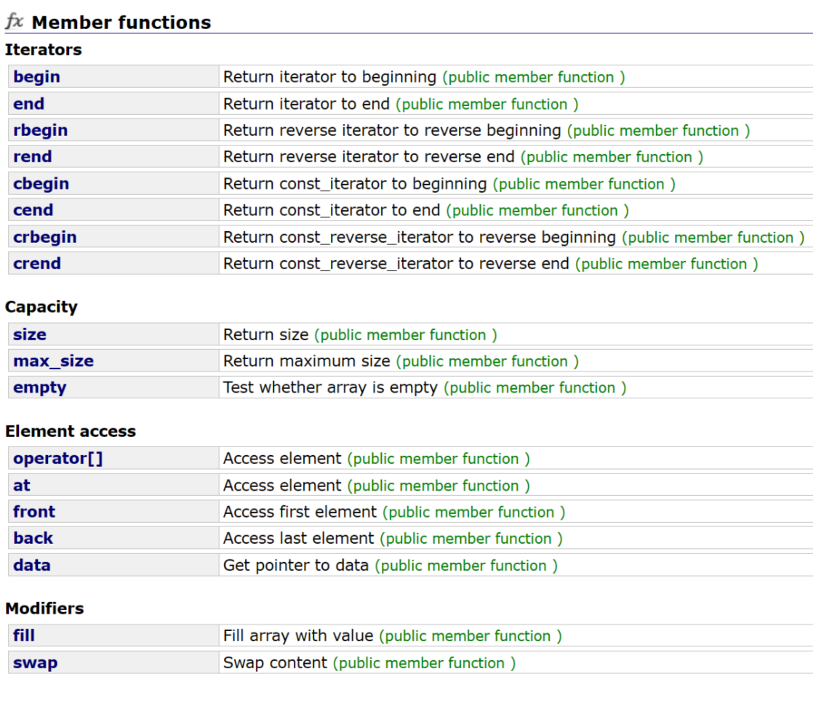The image size is (813, 714).
Task: Click the Member functions heading
Action: (121, 23)
